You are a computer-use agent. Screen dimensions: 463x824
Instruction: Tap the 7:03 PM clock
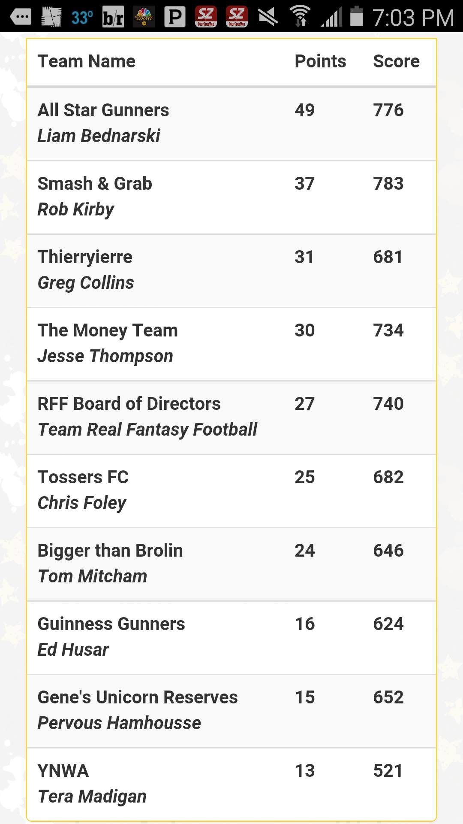(x=413, y=17)
